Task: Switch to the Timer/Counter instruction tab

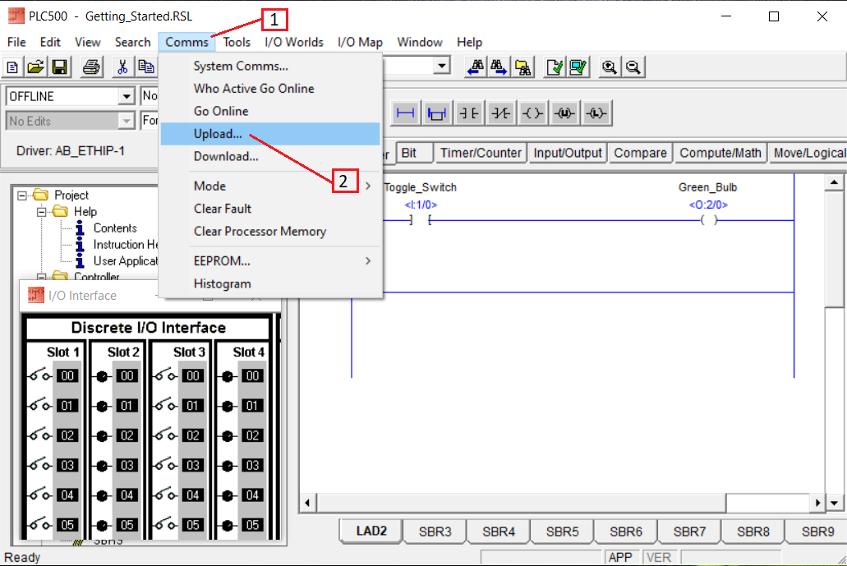Action: pos(481,153)
